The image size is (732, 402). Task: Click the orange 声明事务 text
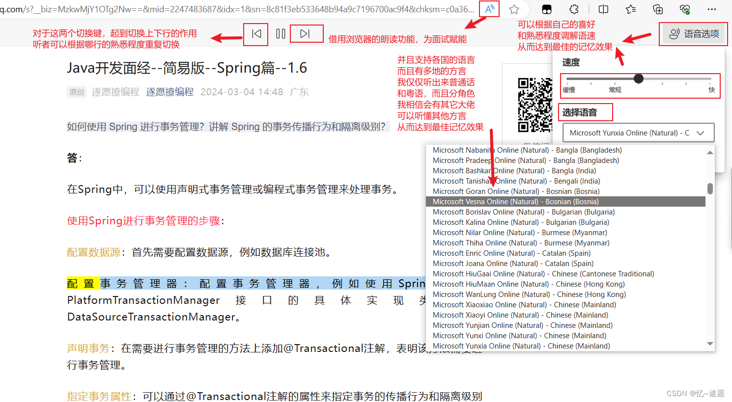(x=88, y=348)
